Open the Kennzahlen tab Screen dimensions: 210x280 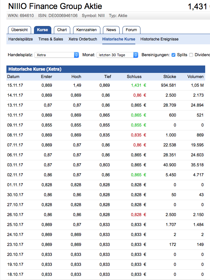(86, 30)
